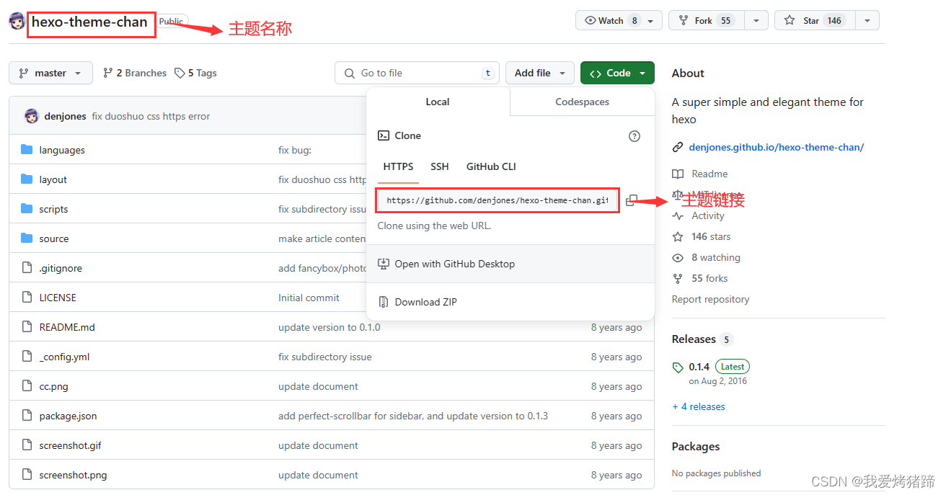Open the master branch selector
The height and width of the screenshot is (495, 946).
pos(50,73)
